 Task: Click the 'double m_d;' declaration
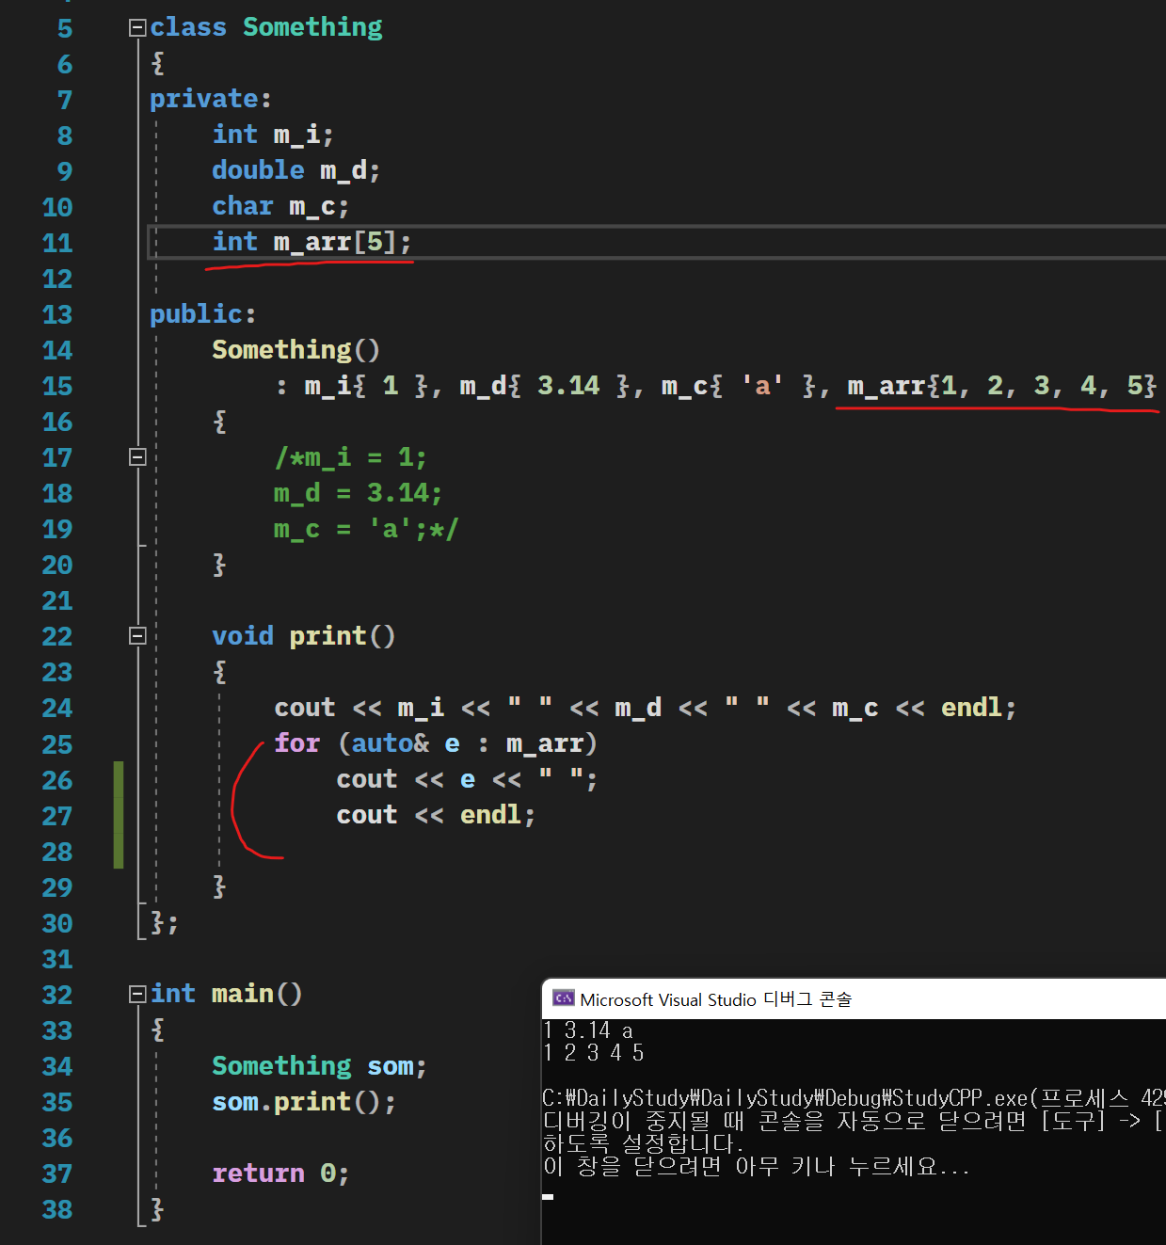(295, 170)
